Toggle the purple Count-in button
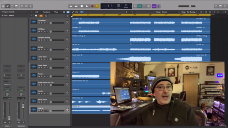Screen dimensions: 228x128 click(x=154, y=6)
